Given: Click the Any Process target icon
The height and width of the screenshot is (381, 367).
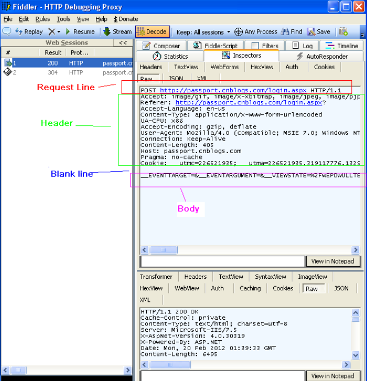Looking at the screenshot, I should [238, 32].
